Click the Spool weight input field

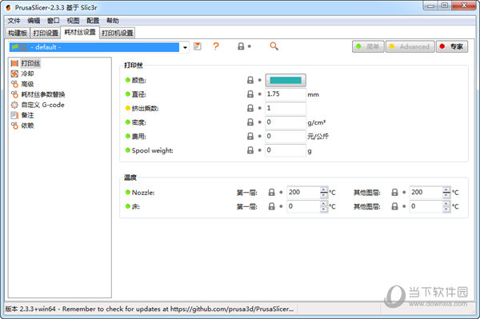click(286, 150)
